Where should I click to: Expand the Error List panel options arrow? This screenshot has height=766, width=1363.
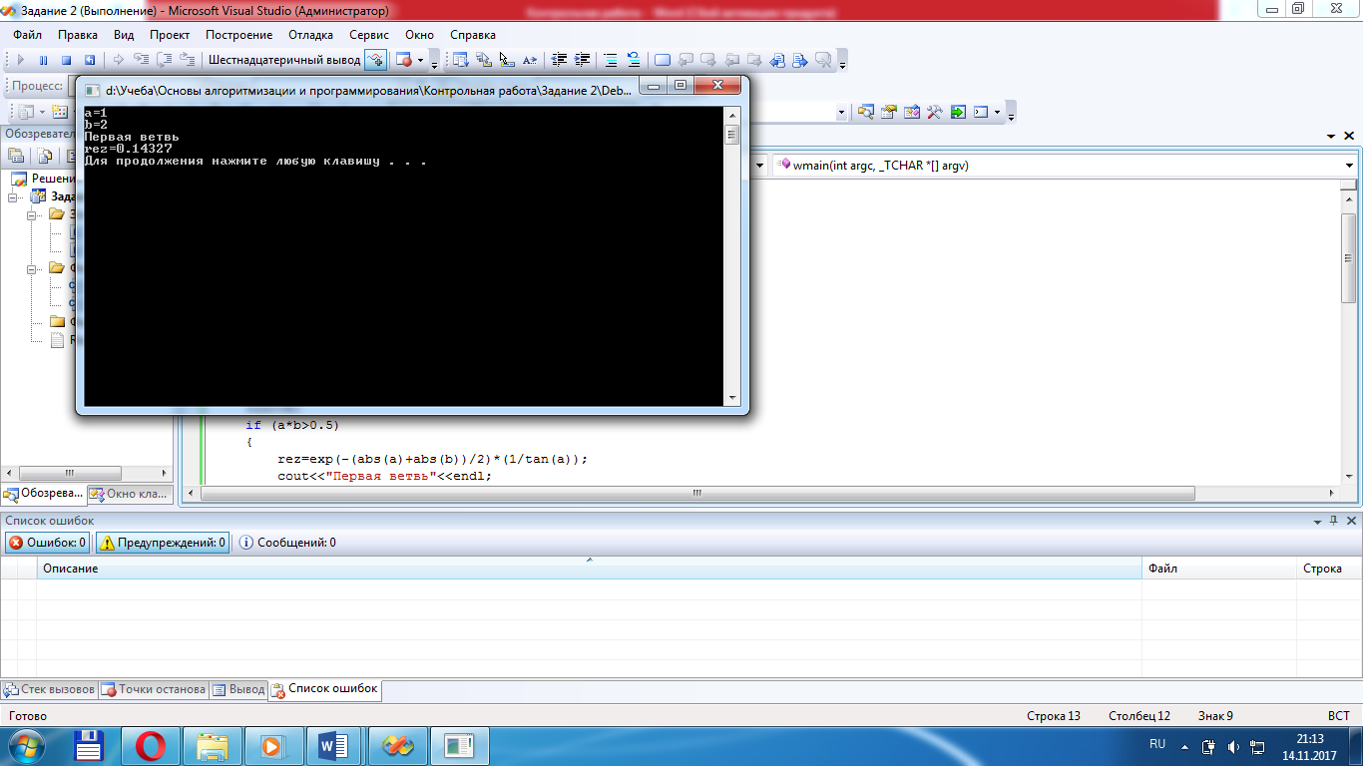click(1316, 521)
